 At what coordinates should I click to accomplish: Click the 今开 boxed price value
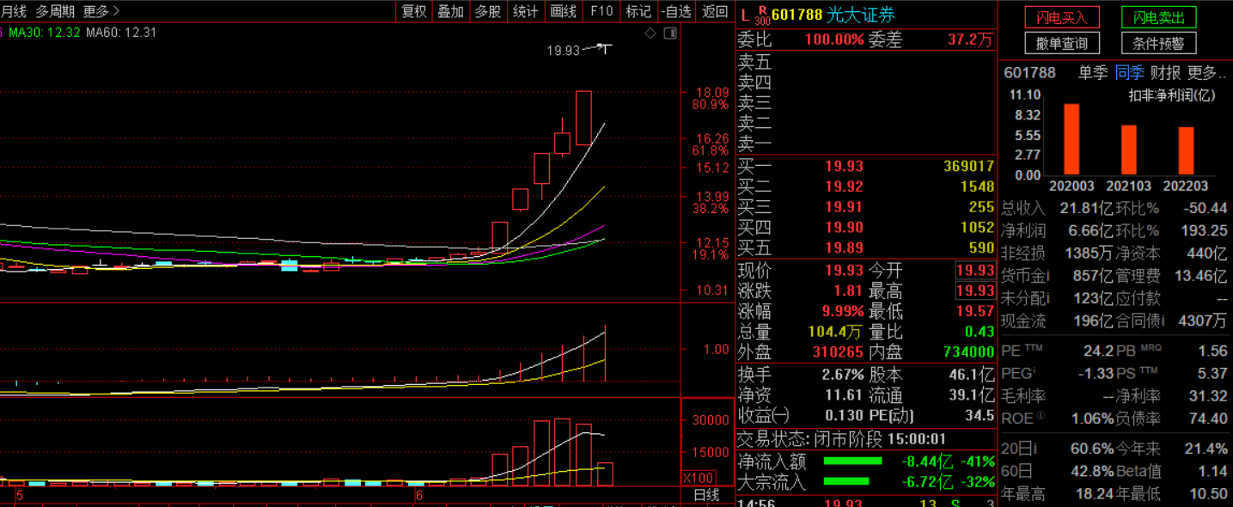(x=975, y=270)
